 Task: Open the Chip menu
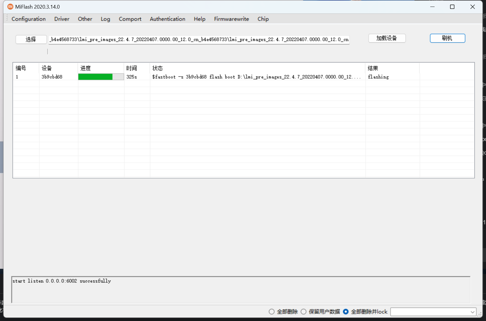point(263,19)
